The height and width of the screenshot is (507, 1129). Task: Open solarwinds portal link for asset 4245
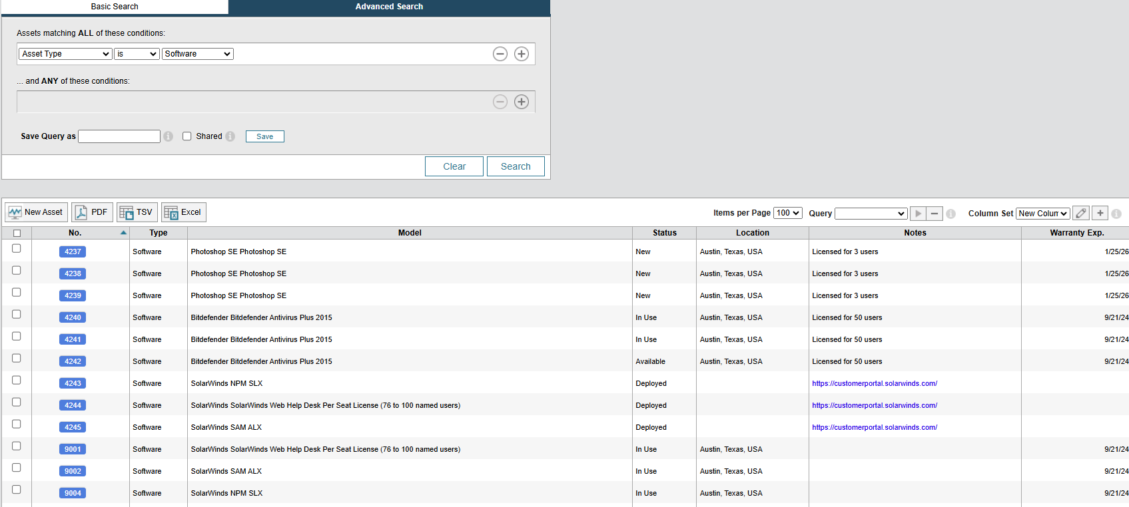[x=875, y=427]
